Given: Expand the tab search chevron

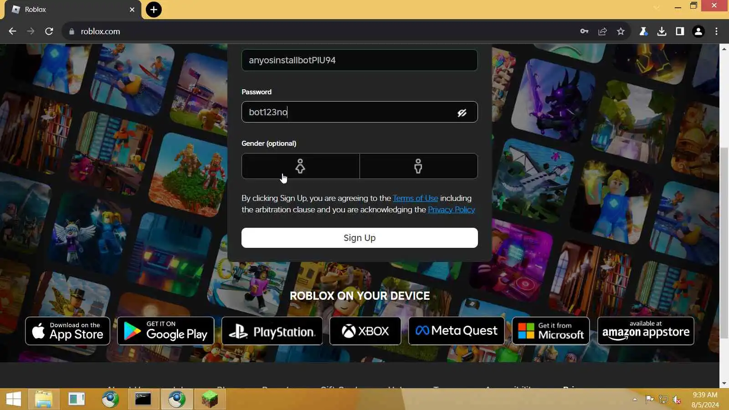Looking at the screenshot, I should [656, 7].
